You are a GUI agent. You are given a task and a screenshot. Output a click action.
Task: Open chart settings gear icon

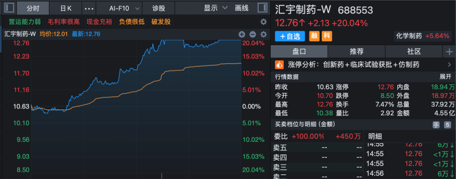[x=263, y=34]
